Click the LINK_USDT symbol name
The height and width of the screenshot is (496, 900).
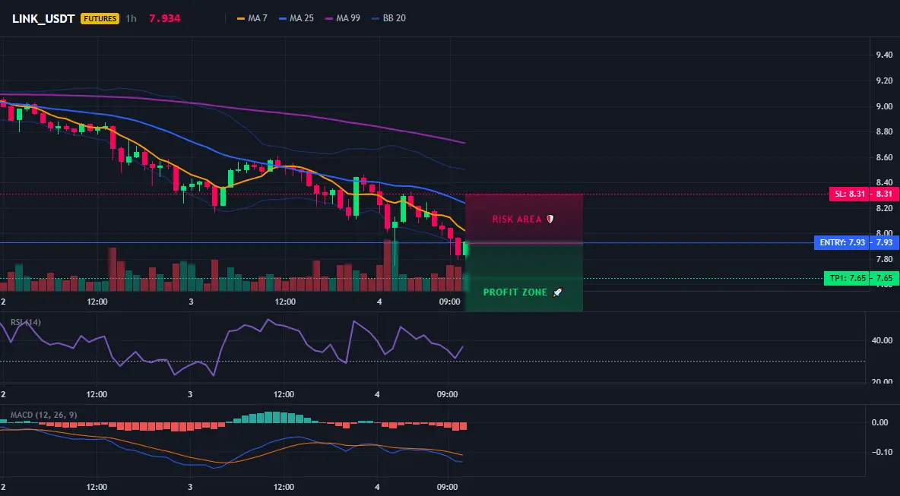tap(43, 18)
